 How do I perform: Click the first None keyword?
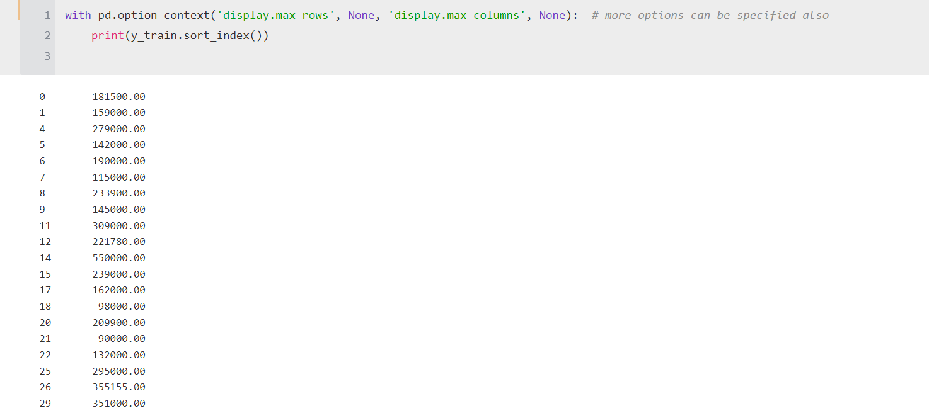361,15
